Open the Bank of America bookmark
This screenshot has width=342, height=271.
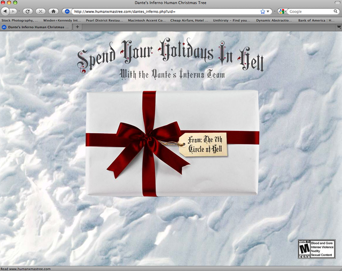(x=316, y=20)
